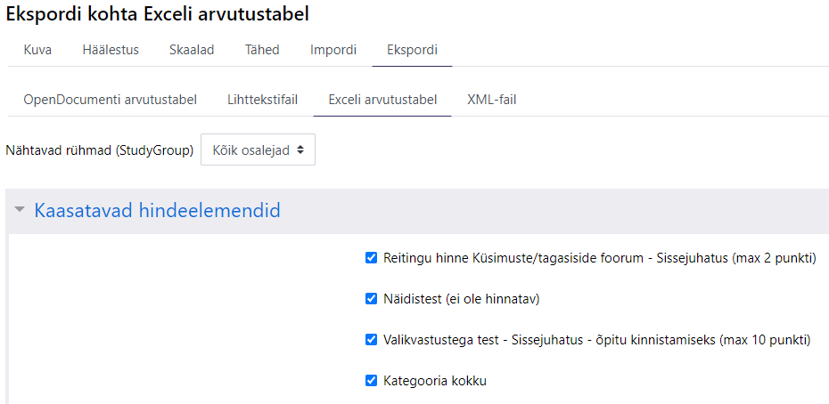Toggle the Kategooria kokku checkbox
This screenshot has width=829, height=404.
point(371,380)
